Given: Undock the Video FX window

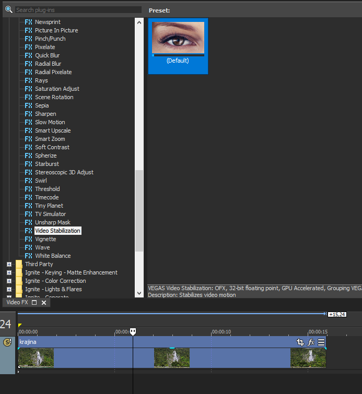Looking at the screenshot, I should (34, 302).
